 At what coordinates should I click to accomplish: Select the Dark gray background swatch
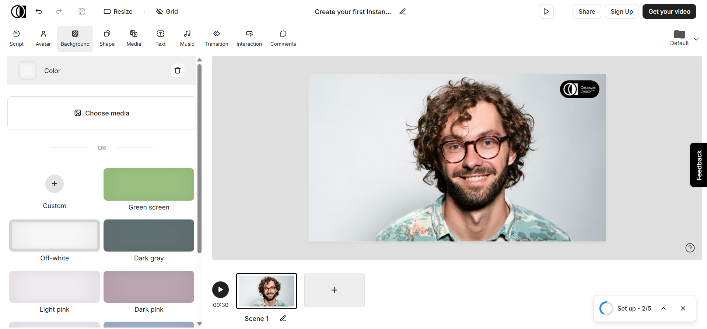[149, 235]
